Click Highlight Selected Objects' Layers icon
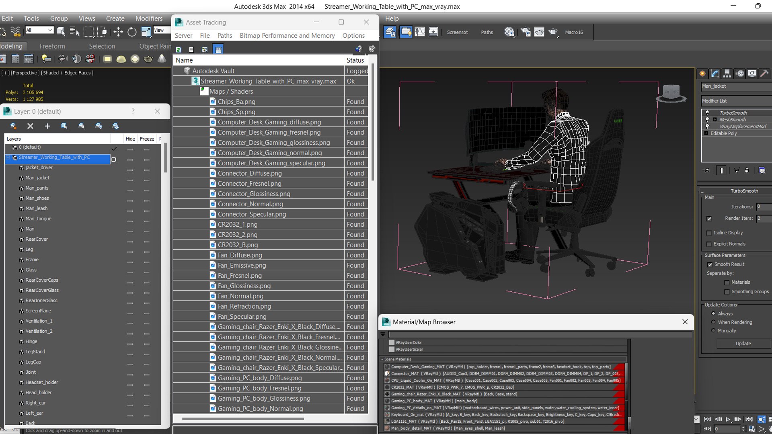This screenshot has width=772, height=434. [x=82, y=126]
